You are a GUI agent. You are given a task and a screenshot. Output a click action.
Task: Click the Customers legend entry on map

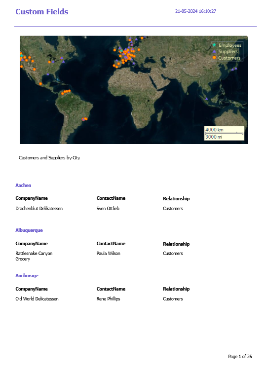(x=227, y=58)
